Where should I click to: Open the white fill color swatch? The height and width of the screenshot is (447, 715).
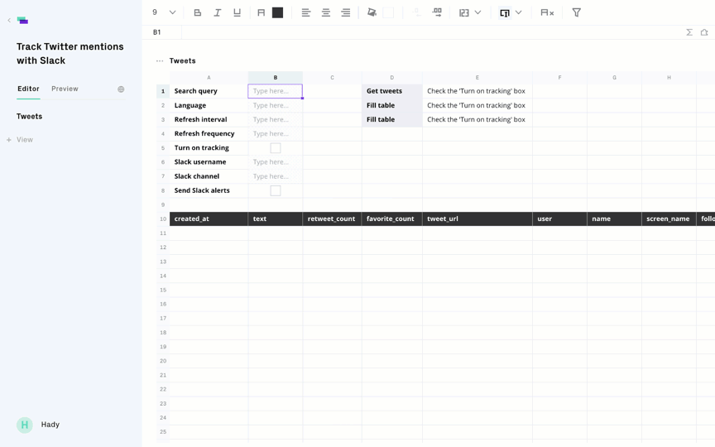pyautogui.click(x=388, y=12)
